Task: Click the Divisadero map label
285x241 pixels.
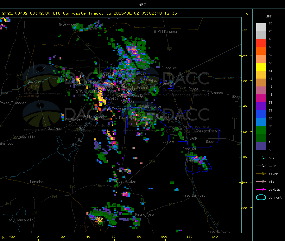Action: click(68, 25)
